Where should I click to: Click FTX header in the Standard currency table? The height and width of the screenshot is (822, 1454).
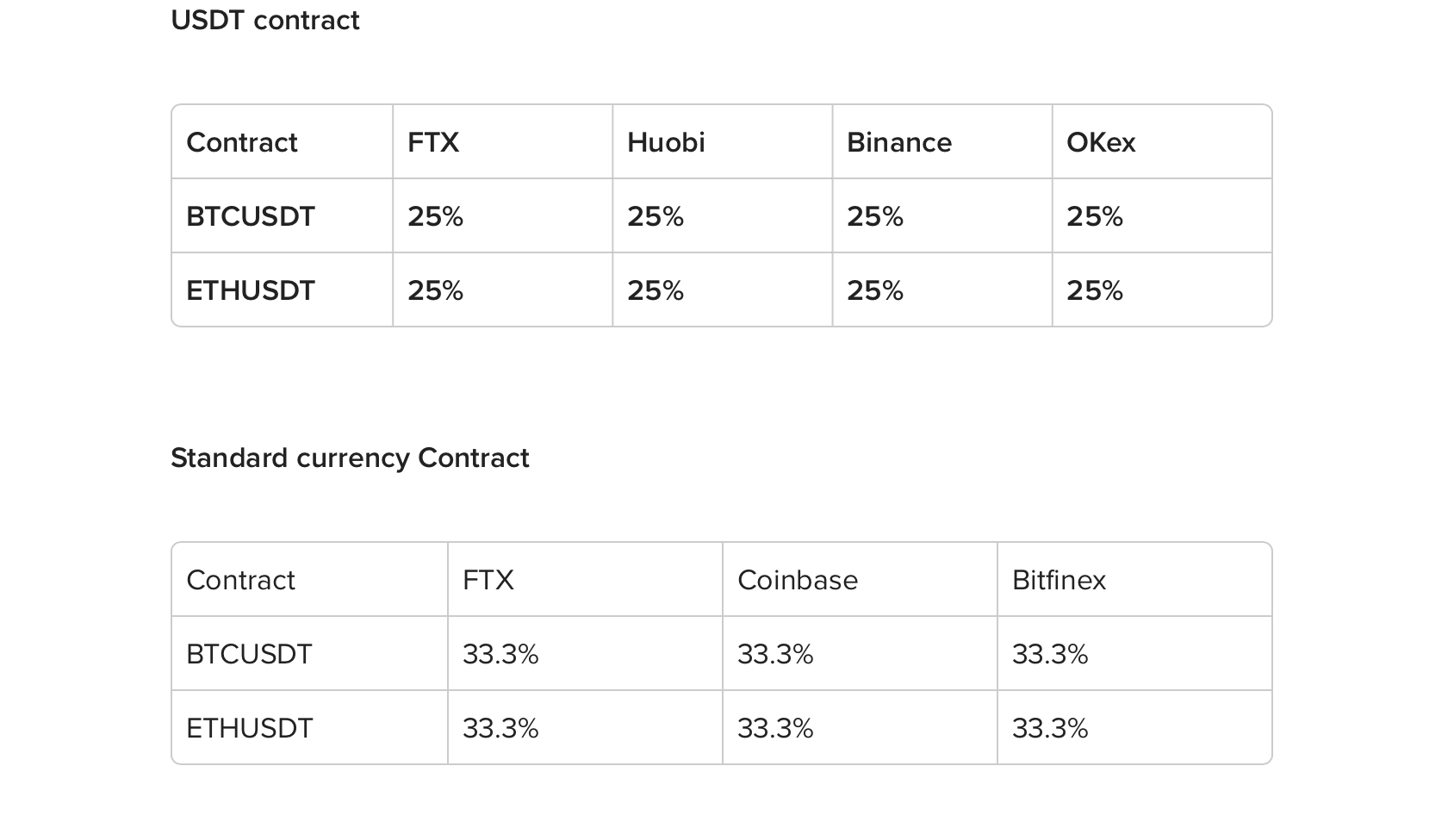(488, 580)
